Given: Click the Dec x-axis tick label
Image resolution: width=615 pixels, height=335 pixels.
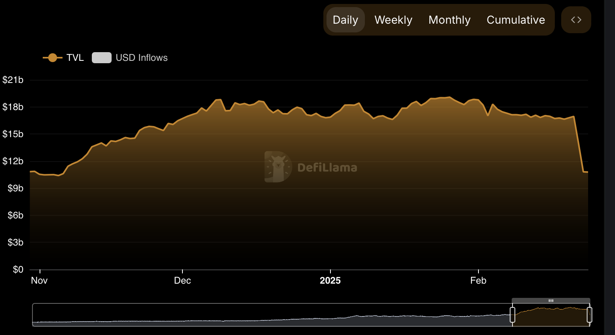Looking at the screenshot, I should (182, 280).
